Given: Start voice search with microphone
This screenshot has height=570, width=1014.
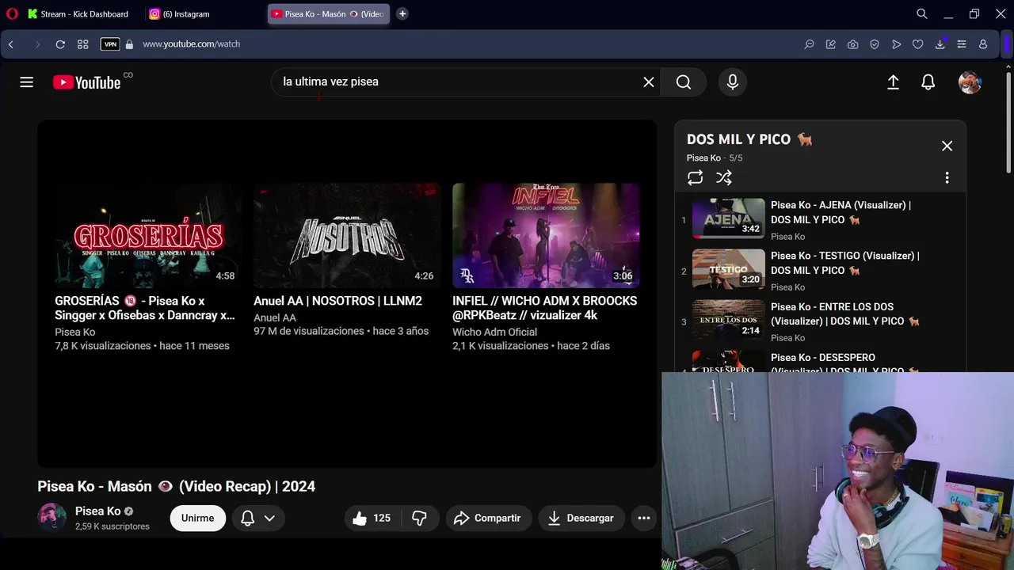Looking at the screenshot, I should 733,82.
